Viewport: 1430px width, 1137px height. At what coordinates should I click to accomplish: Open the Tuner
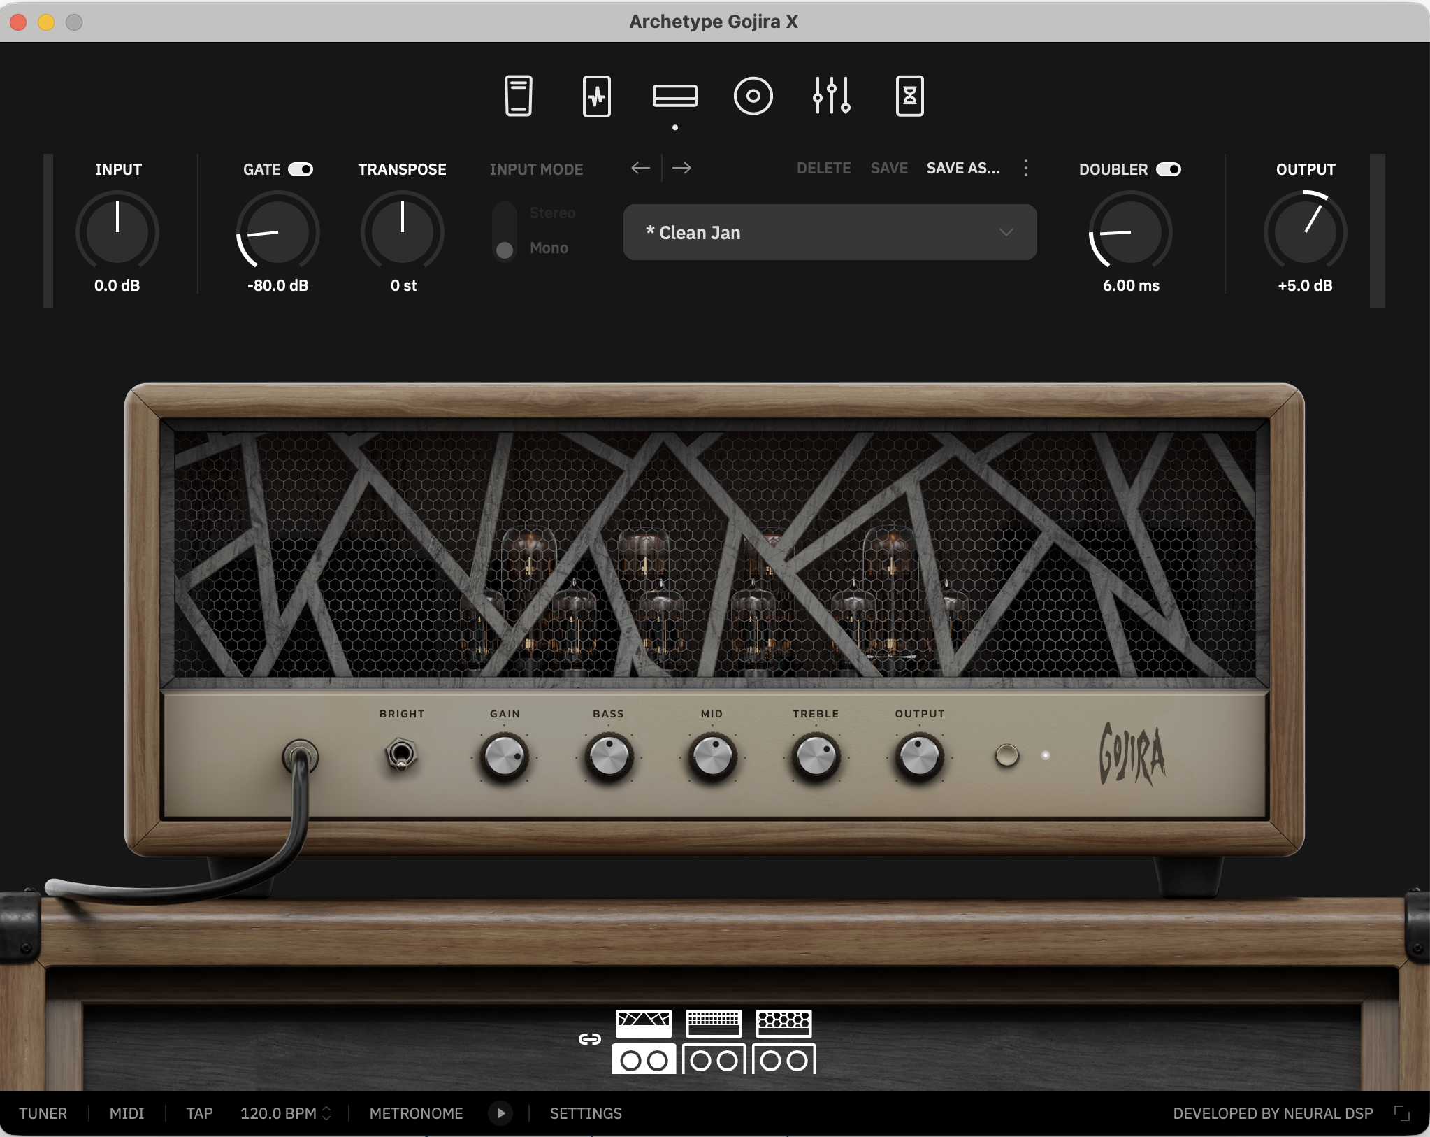(43, 1113)
